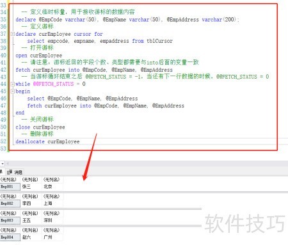Screen dimensions: 288x245
Task: Collapse the declare curEmployee cursor block
Action: pos(13,34)
